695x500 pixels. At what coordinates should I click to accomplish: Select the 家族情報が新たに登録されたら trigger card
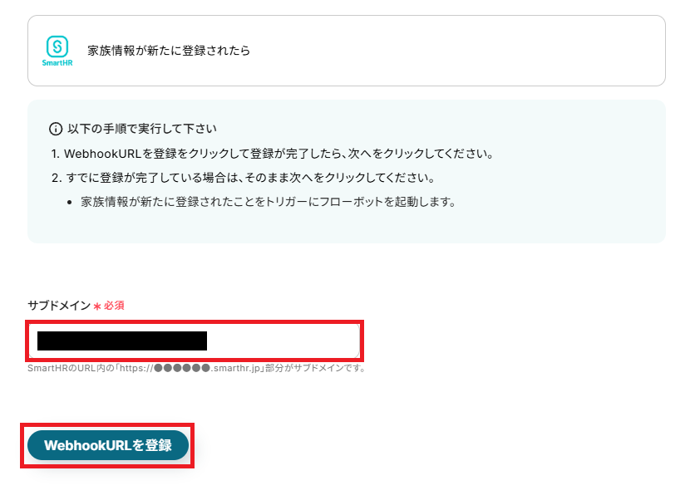347,51
